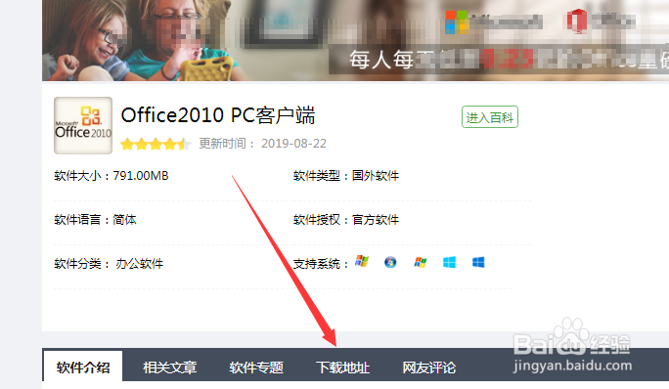Viewport: 669px width, 389px height.
Task: Click the red Office logo in the banner
Action: pyautogui.click(x=577, y=22)
